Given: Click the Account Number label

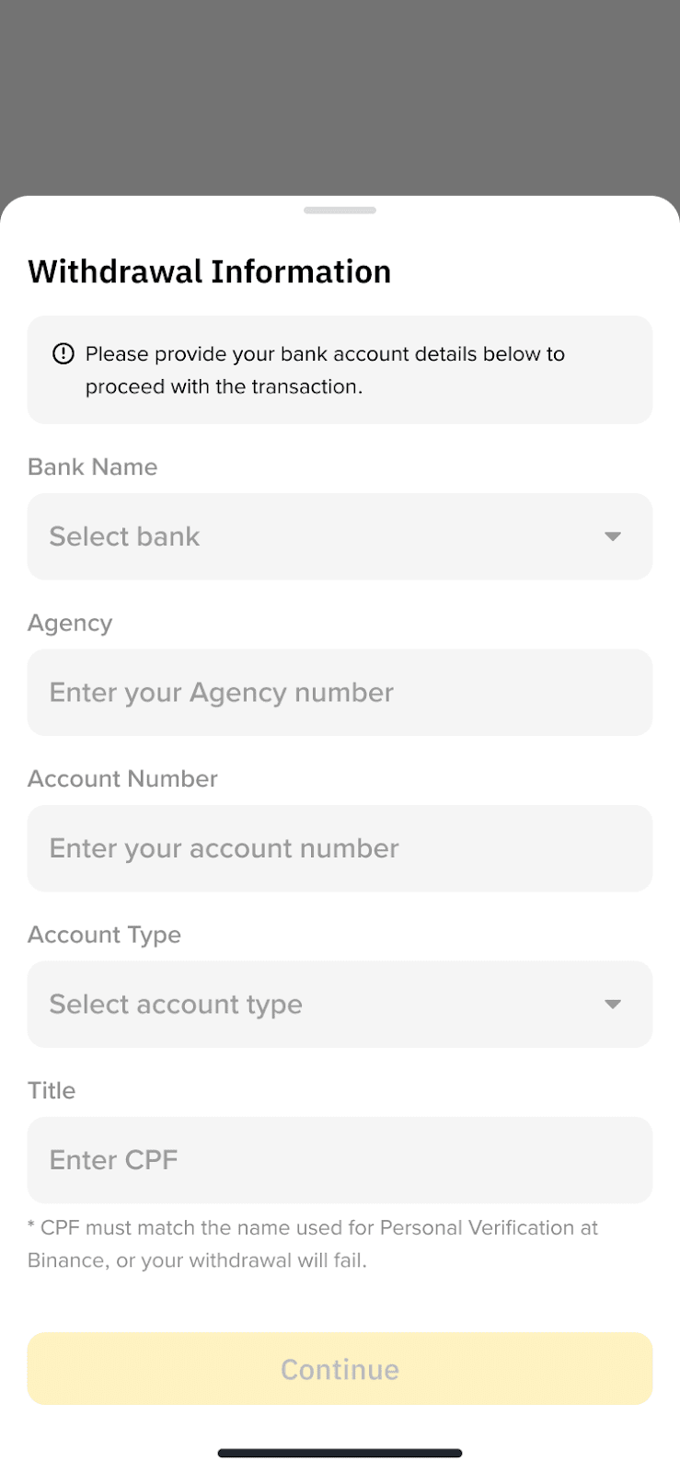Looking at the screenshot, I should coord(122,778).
